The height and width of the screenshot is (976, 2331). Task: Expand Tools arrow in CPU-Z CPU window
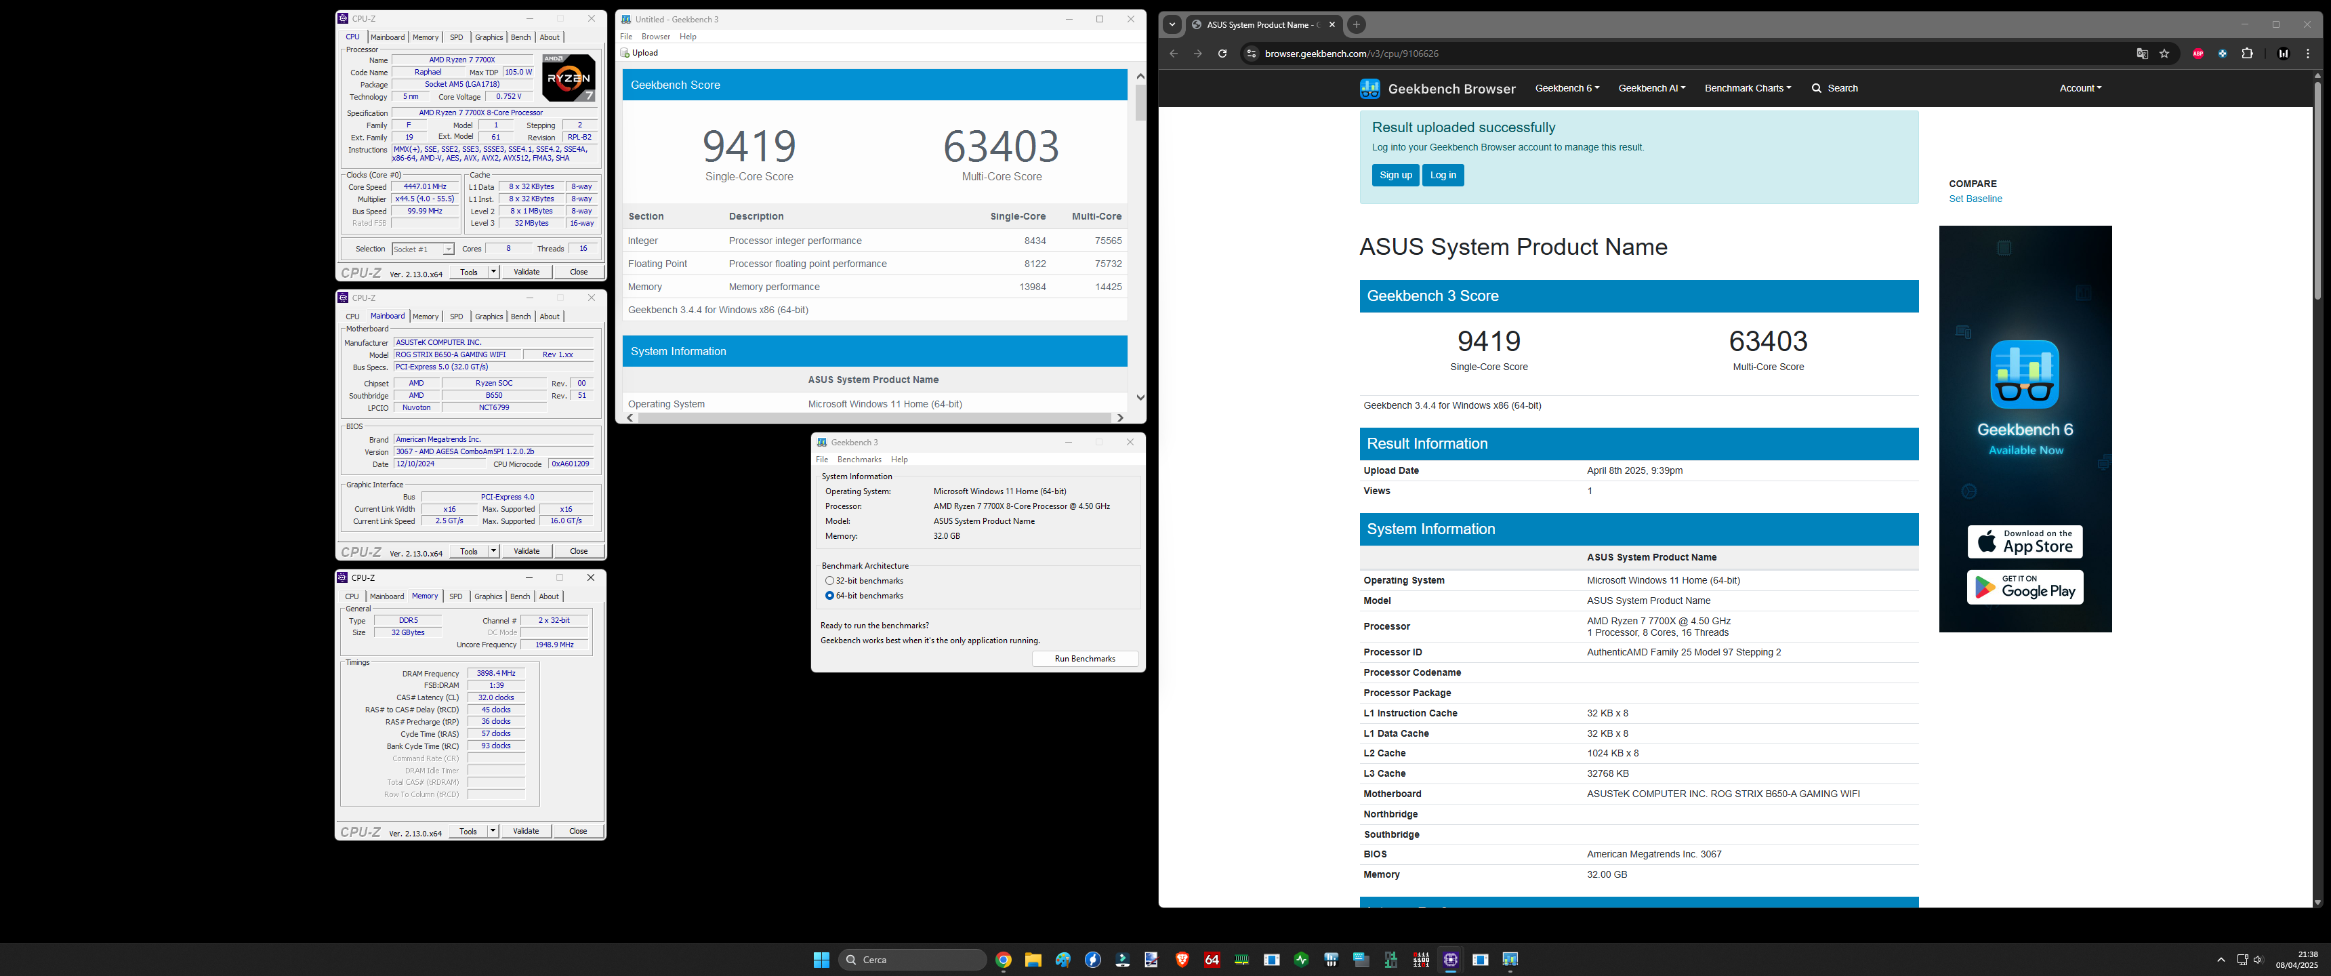pos(493,272)
